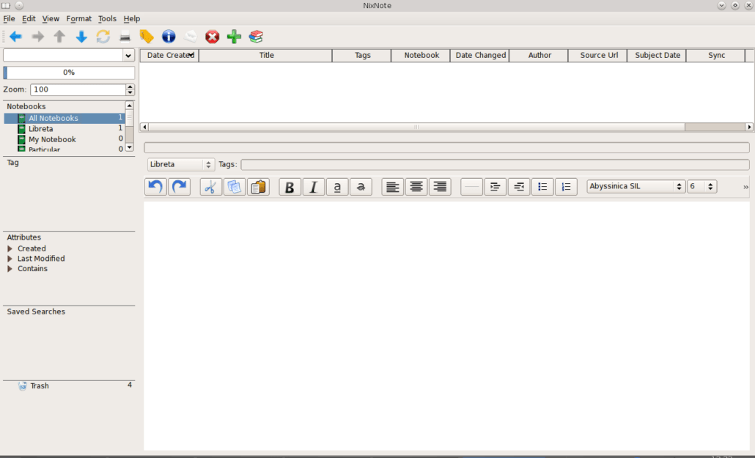
Task: Increase indent in editor toolbar
Action: 495,187
